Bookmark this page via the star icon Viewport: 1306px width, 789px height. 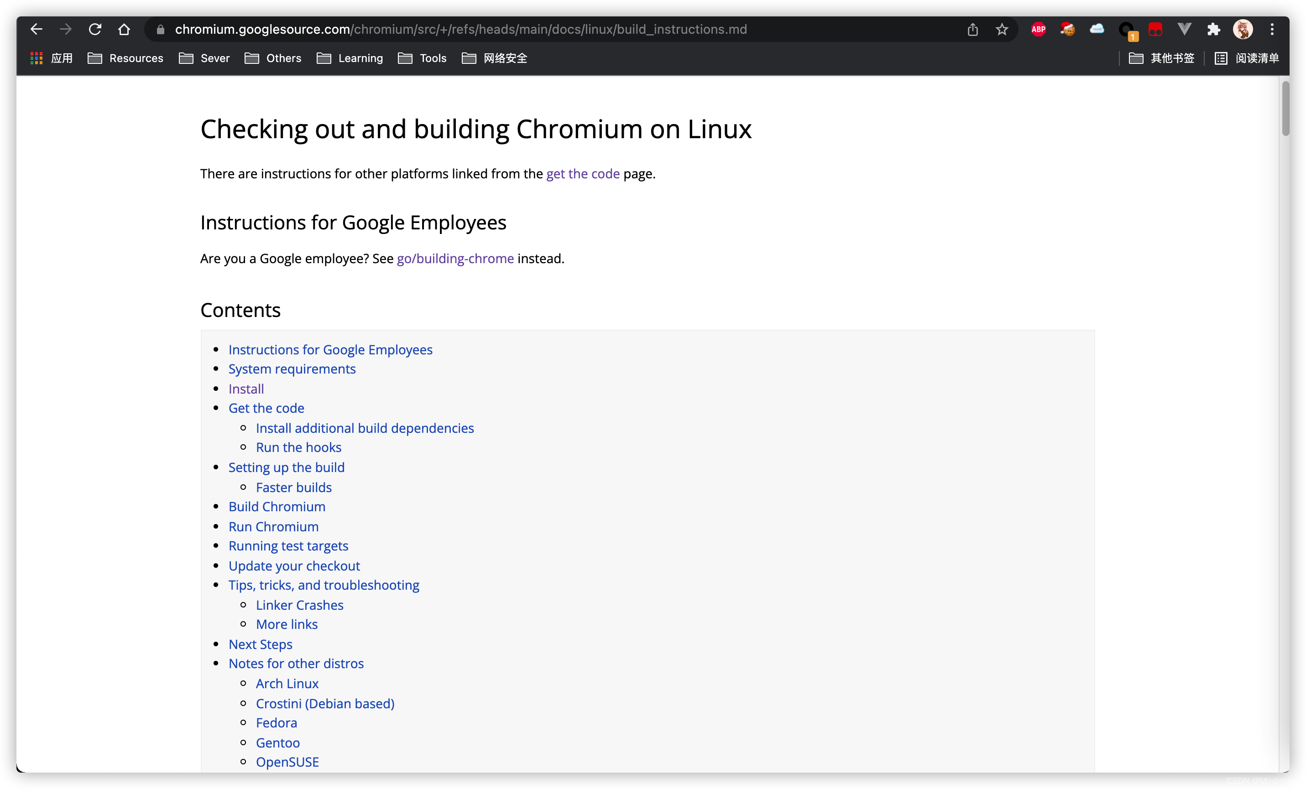[x=1002, y=29]
